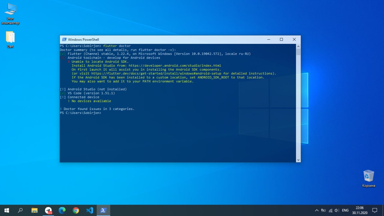Click the Flutter channel stable version line
This screenshot has height=216, width=384.
click(x=155, y=54)
